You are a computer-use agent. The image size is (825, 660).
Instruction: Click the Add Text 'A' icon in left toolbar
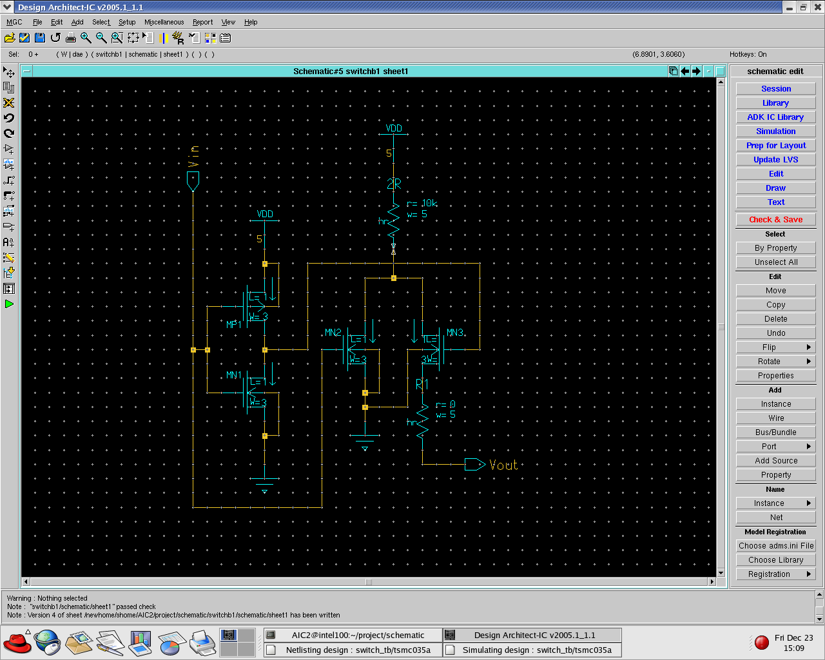[x=9, y=242]
